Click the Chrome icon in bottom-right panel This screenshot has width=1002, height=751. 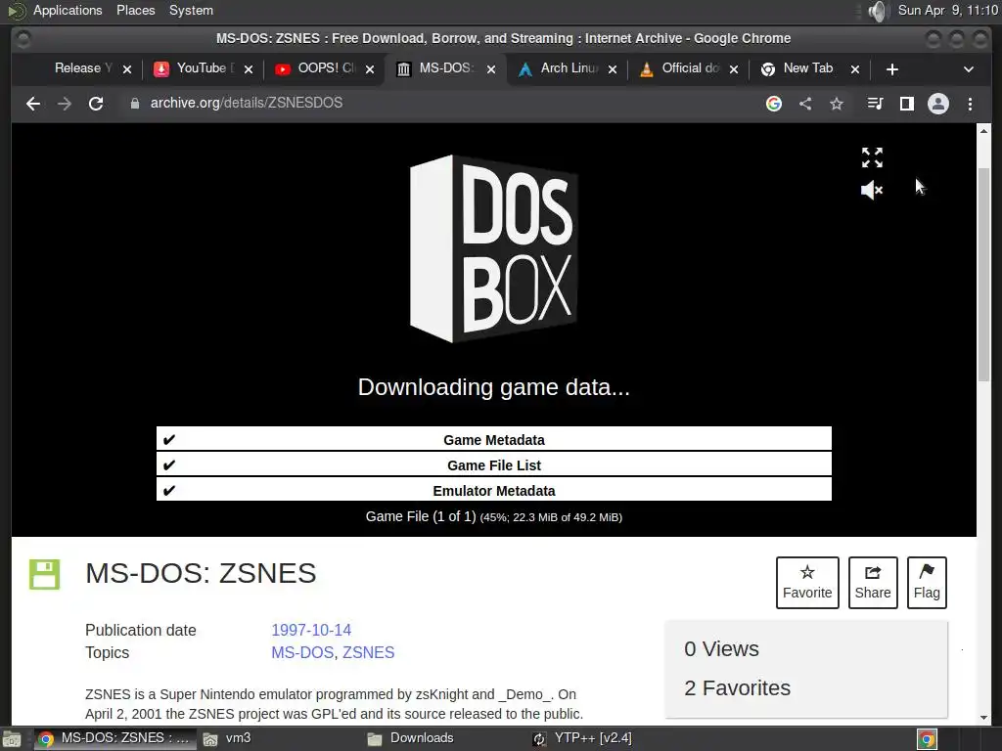click(x=927, y=739)
